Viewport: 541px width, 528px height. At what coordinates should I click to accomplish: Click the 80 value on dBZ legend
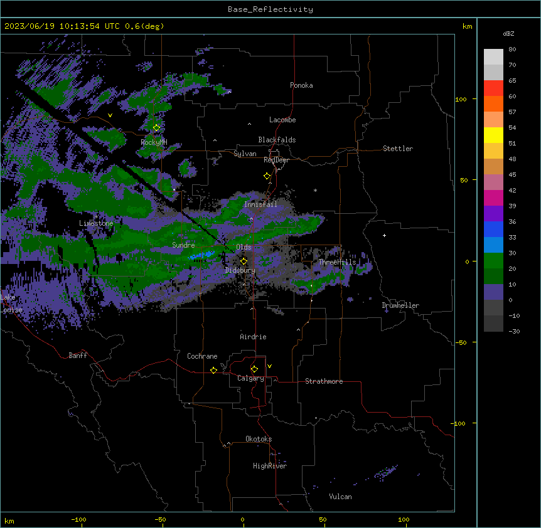coord(512,50)
